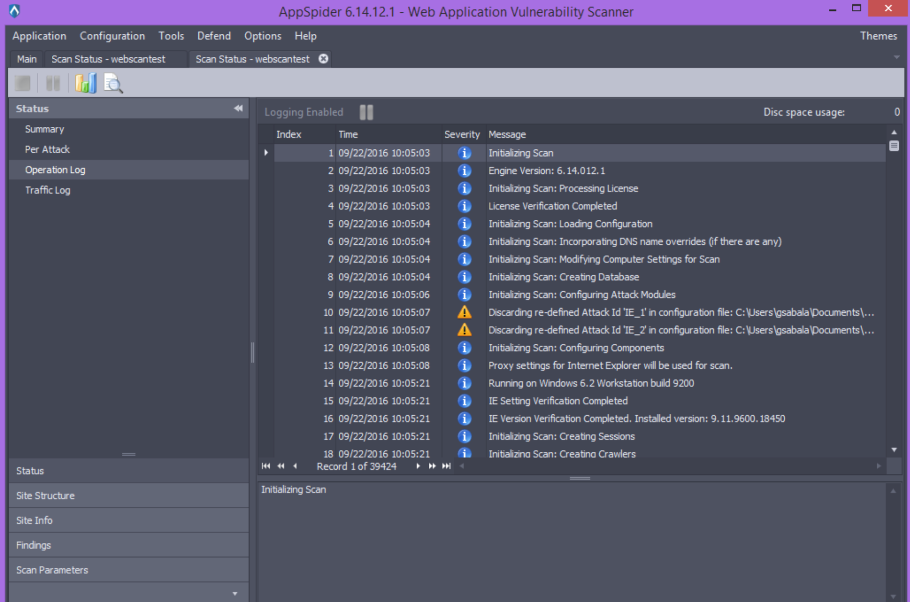Open the Help menu

click(305, 36)
